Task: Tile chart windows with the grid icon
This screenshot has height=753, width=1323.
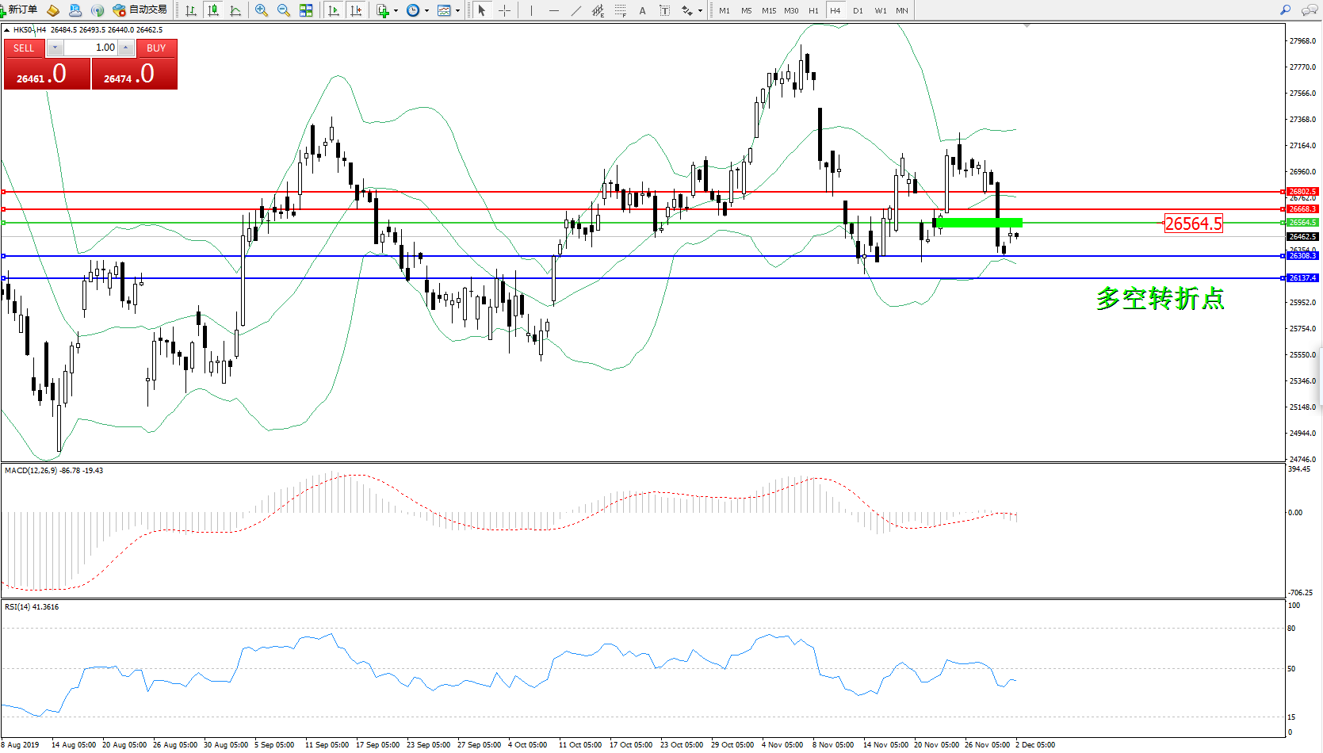Action: point(306,10)
